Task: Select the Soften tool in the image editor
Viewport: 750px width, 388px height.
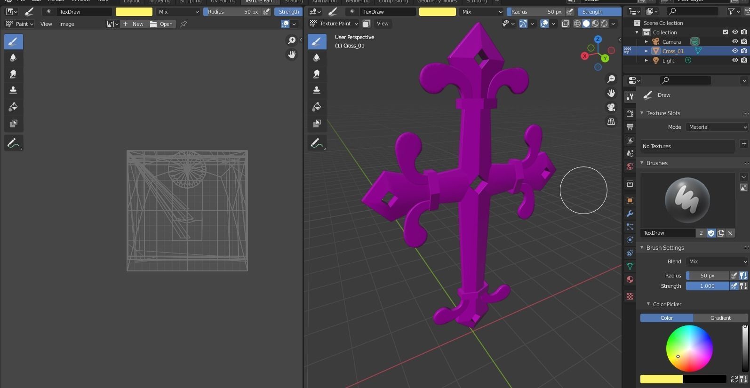Action: coord(13,57)
